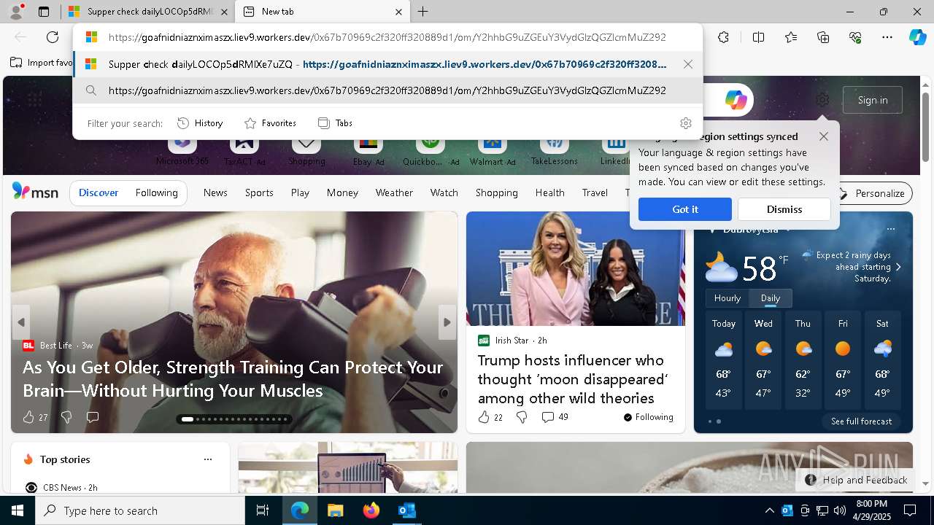Show next slide in the news carousel
Image resolution: width=934 pixels, height=525 pixels.
pyautogui.click(x=447, y=322)
